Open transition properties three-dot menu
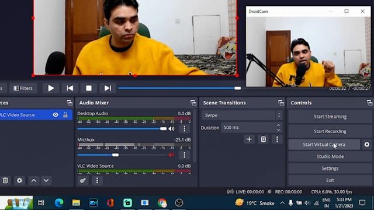Viewport: 374px width, 210px height. click(x=277, y=139)
